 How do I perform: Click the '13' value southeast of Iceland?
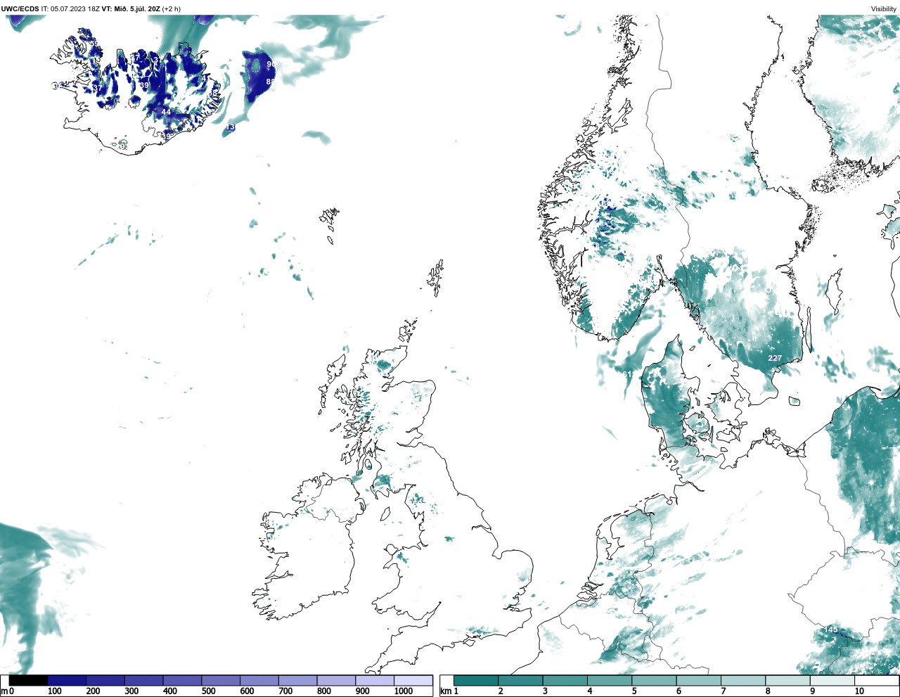coord(230,127)
